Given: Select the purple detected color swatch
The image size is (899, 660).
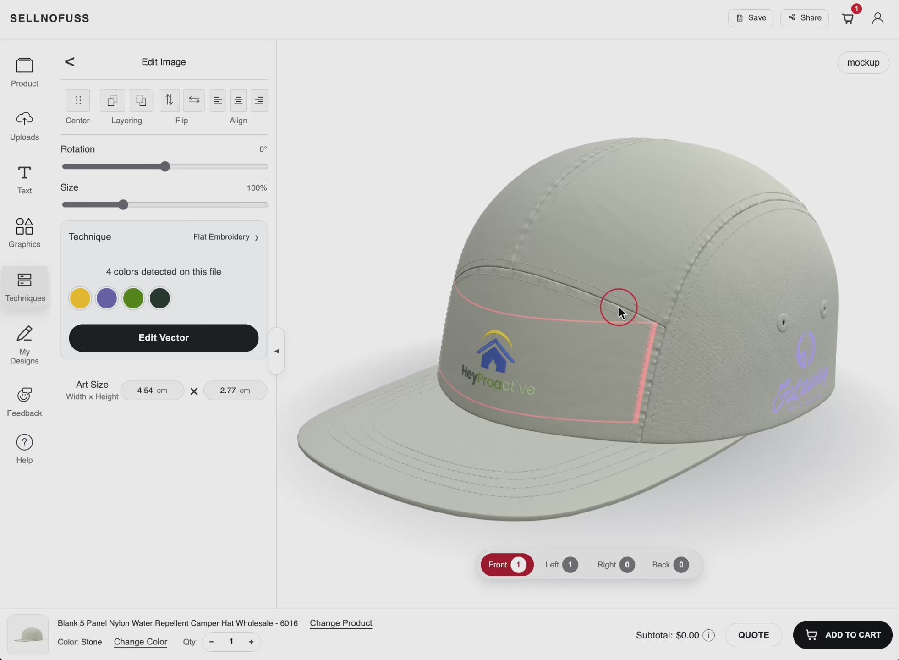Looking at the screenshot, I should point(107,298).
